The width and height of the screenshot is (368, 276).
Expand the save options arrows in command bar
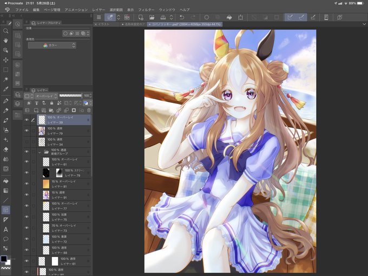[x=172, y=17]
